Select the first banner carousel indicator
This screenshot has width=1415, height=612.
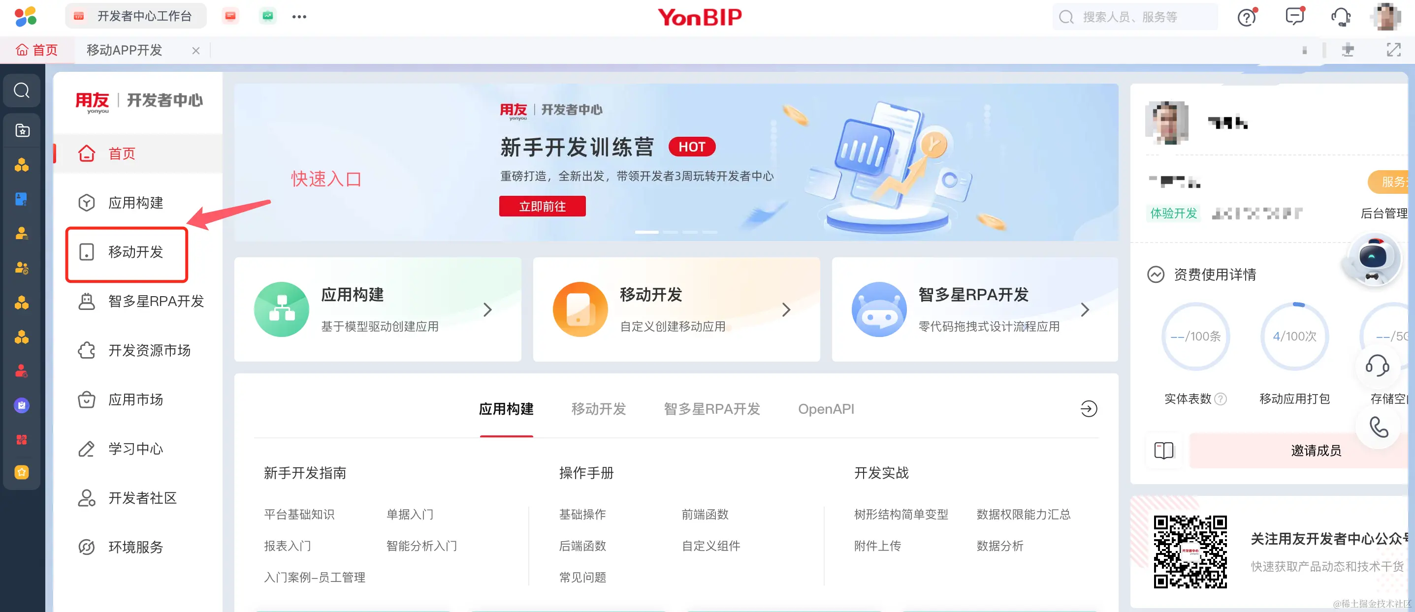tap(646, 232)
